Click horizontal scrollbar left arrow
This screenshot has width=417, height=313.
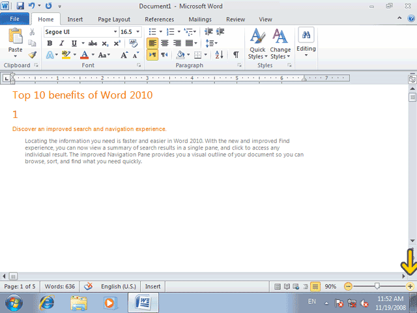[x=4, y=276]
